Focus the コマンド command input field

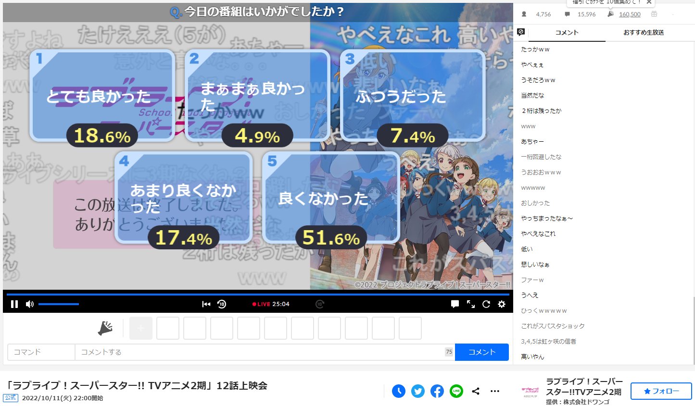(41, 352)
